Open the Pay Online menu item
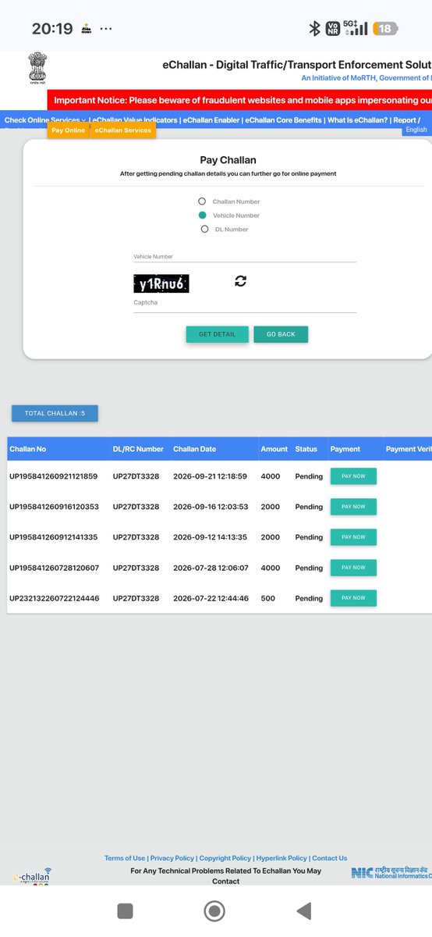The image size is (432, 937). (68, 130)
